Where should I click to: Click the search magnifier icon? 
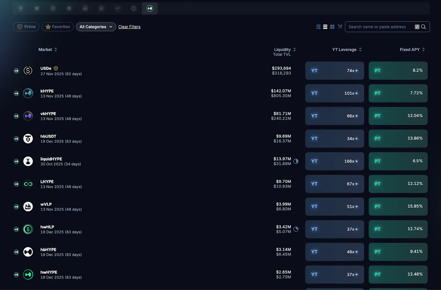point(424,27)
